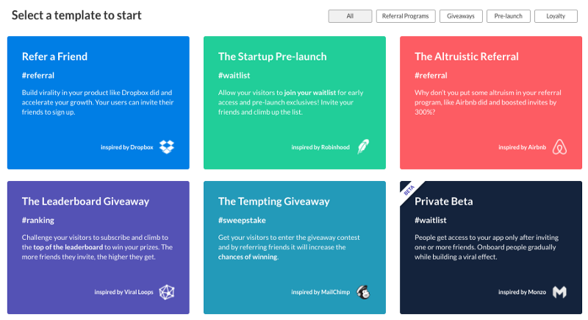Click the Robinhood feather icon
Screen dimensions: 588x320
(363, 146)
